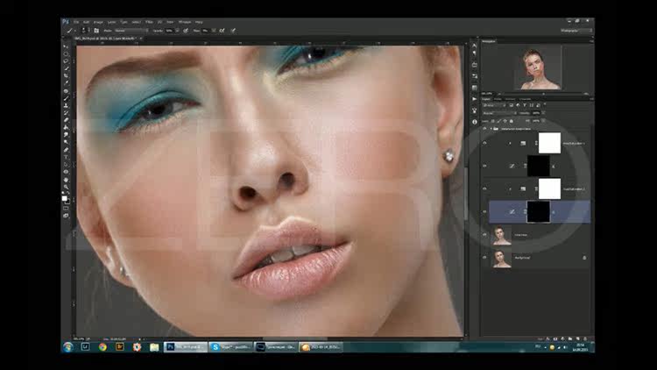Viewport: 657px width, 370px height.
Task: Click the Photoshop taskbar button
Action: tap(186, 347)
